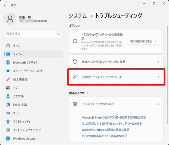
Task: Click the アクセシビリティ figure icon
Action: [x=8, y=122]
